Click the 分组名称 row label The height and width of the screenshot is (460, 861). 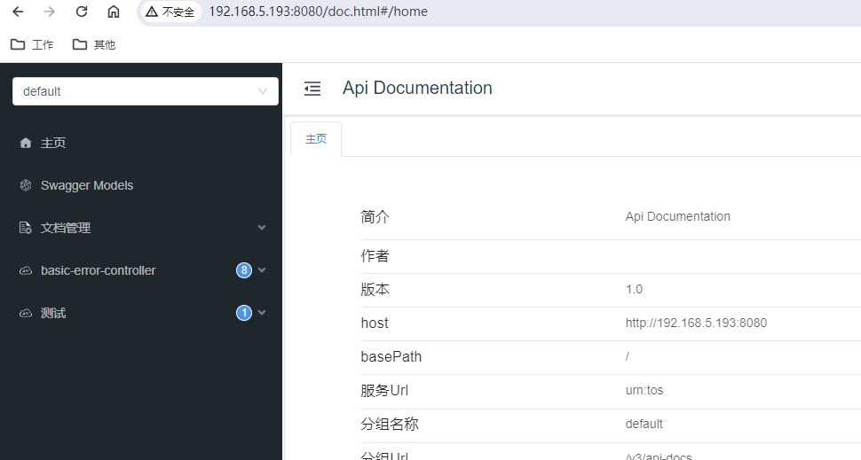pos(390,425)
